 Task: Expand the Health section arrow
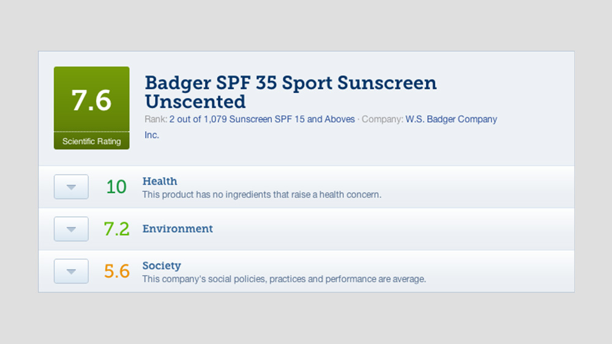click(x=71, y=187)
